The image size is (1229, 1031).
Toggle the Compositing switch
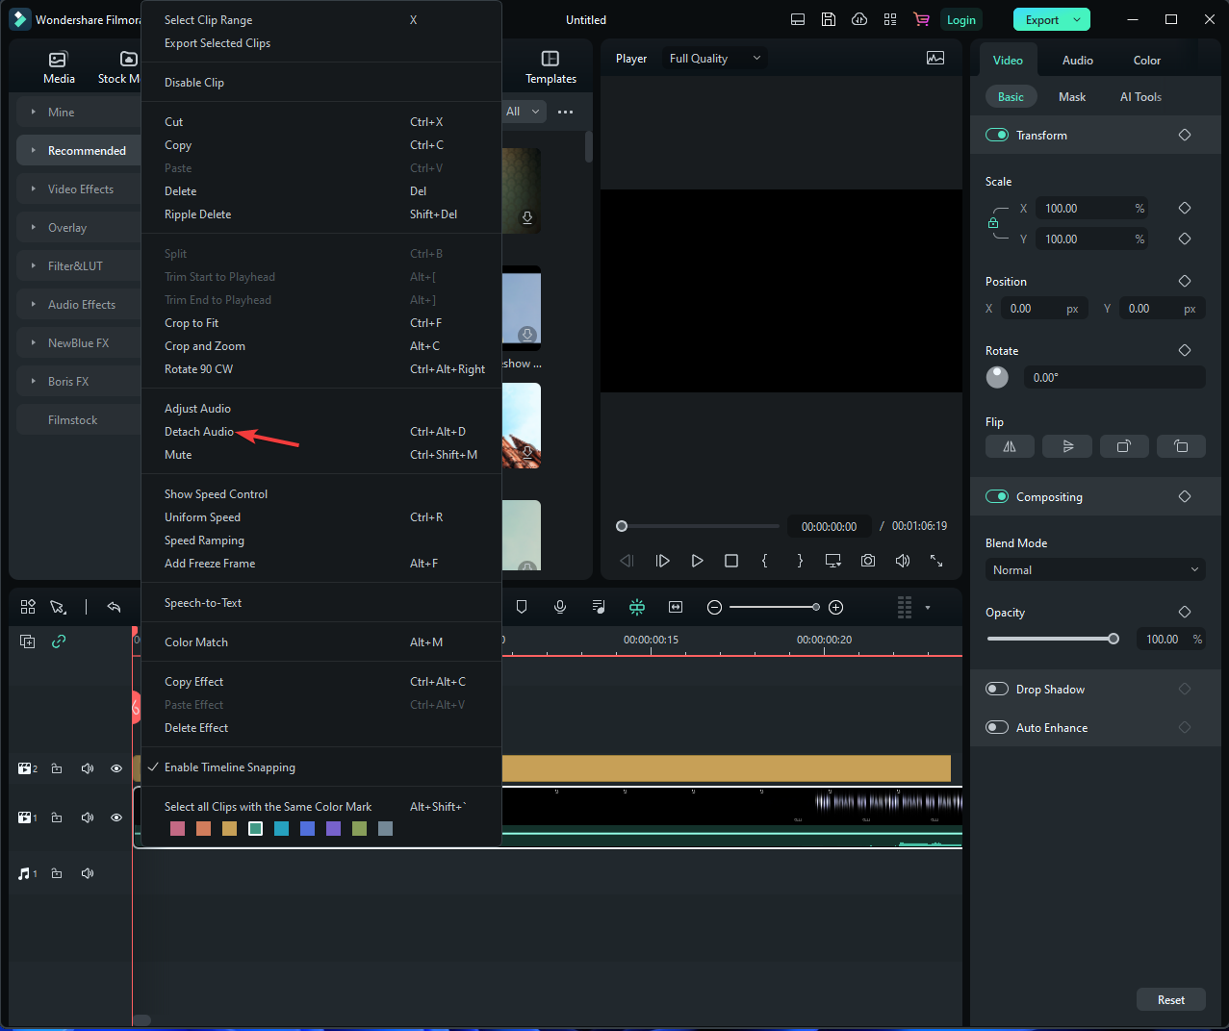(x=997, y=497)
